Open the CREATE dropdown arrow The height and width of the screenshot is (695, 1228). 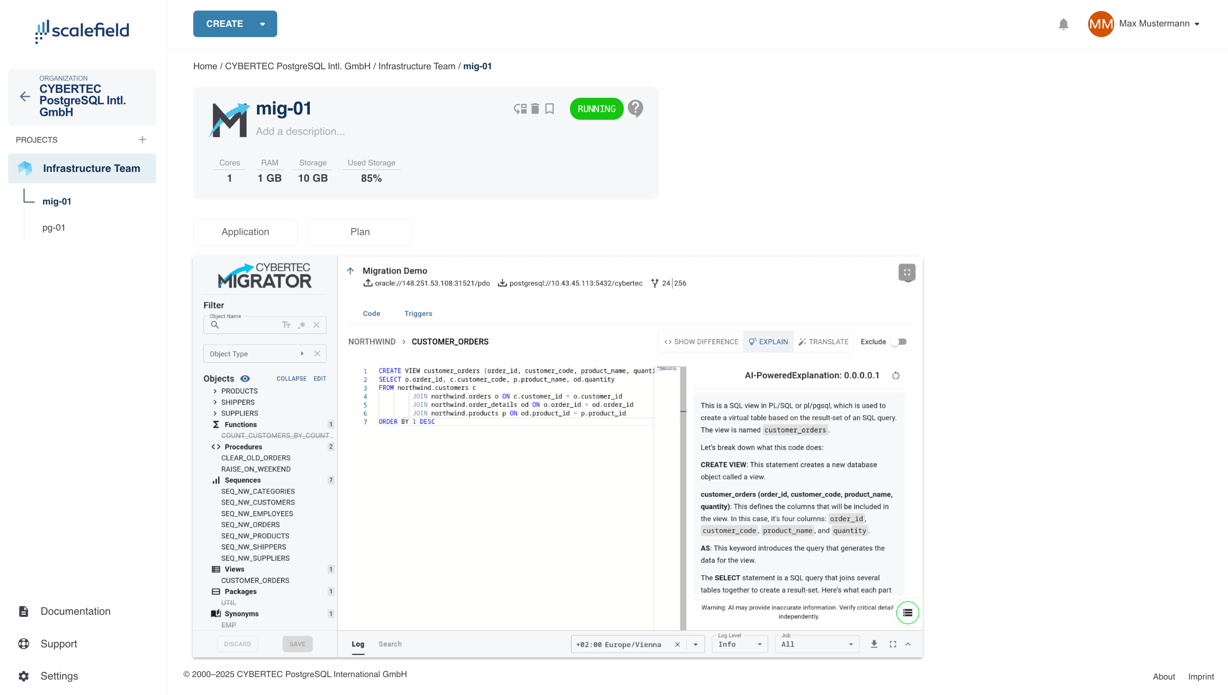262,24
